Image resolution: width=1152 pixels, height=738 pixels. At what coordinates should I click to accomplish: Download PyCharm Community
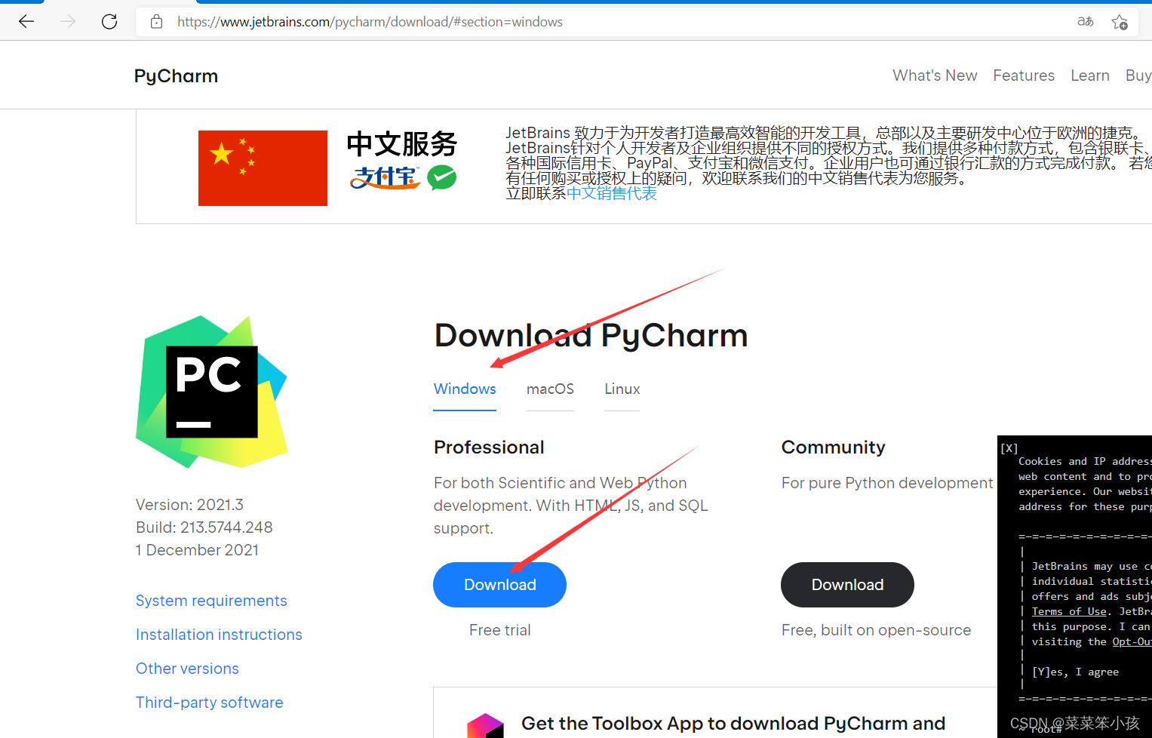point(847,584)
